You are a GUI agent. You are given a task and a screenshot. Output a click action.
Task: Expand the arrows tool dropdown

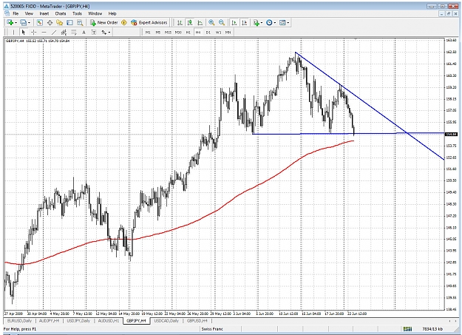109,32
